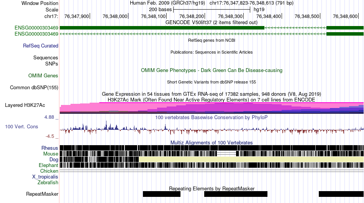The height and width of the screenshot is (203, 364).
Task: Click the upper ENSG00000303469 gene label
Action: coord(36,28)
